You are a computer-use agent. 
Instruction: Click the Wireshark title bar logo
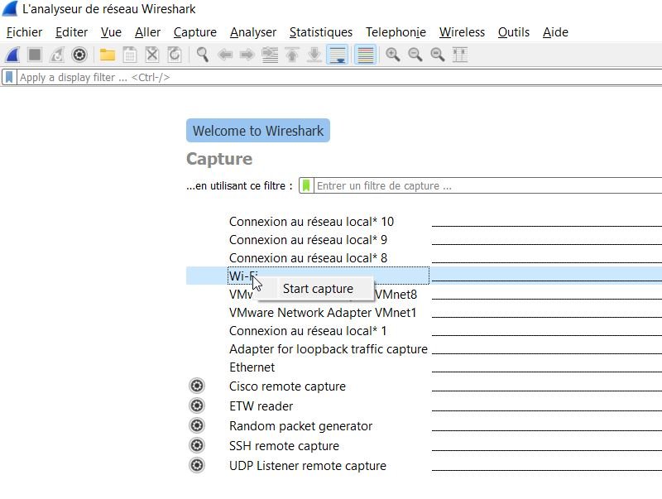(x=10, y=9)
